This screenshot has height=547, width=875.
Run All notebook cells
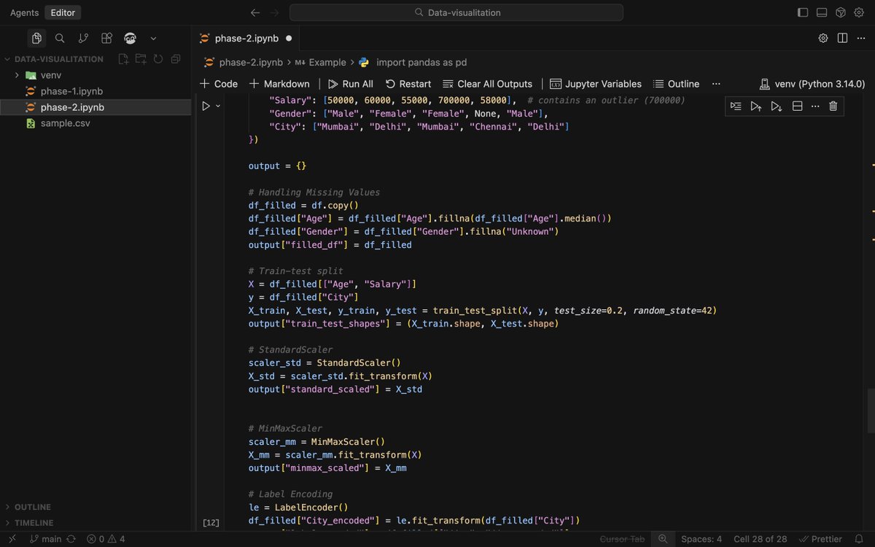coord(351,84)
